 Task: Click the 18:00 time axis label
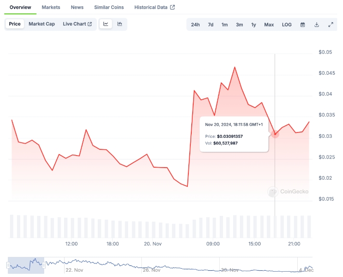click(113, 244)
